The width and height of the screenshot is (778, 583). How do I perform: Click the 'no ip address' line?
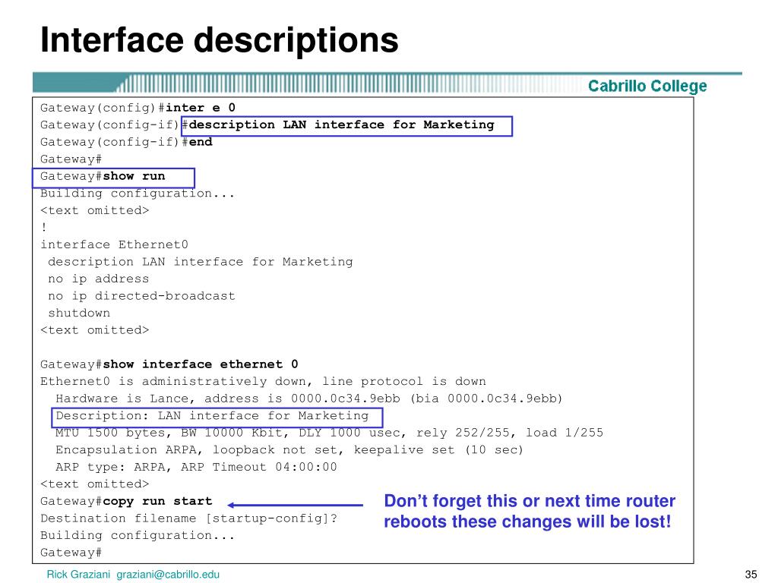click(98, 279)
